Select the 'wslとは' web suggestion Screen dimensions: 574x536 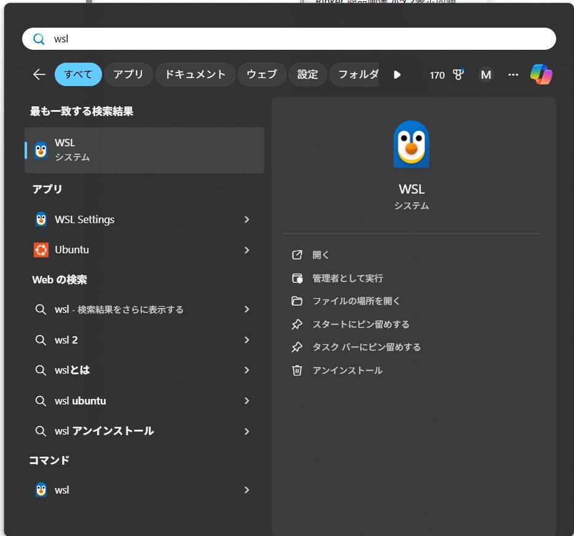pos(144,370)
